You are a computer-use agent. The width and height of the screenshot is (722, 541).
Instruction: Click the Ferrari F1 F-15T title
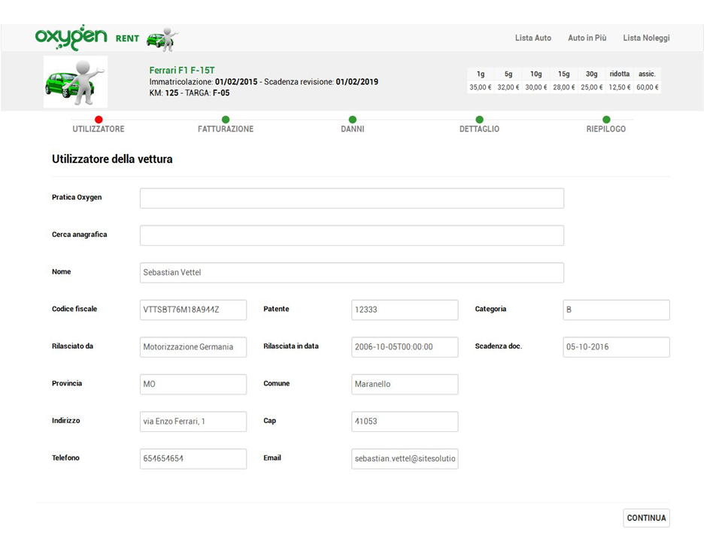click(x=182, y=71)
